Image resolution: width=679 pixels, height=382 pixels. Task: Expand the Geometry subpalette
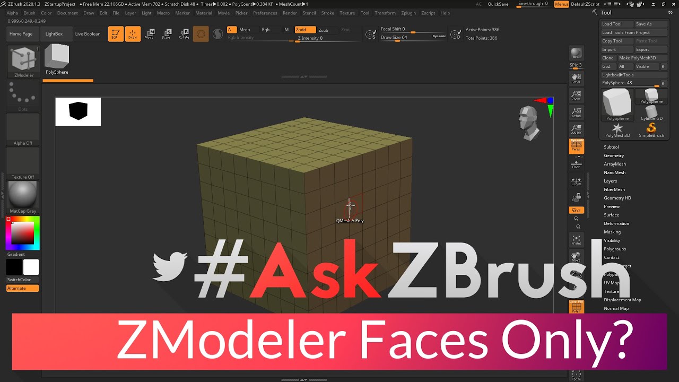(614, 155)
